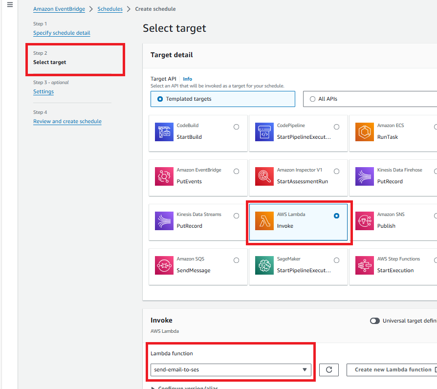Click the Select target page heading
Viewport: 437px width, 389px height.
pos(175,28)
